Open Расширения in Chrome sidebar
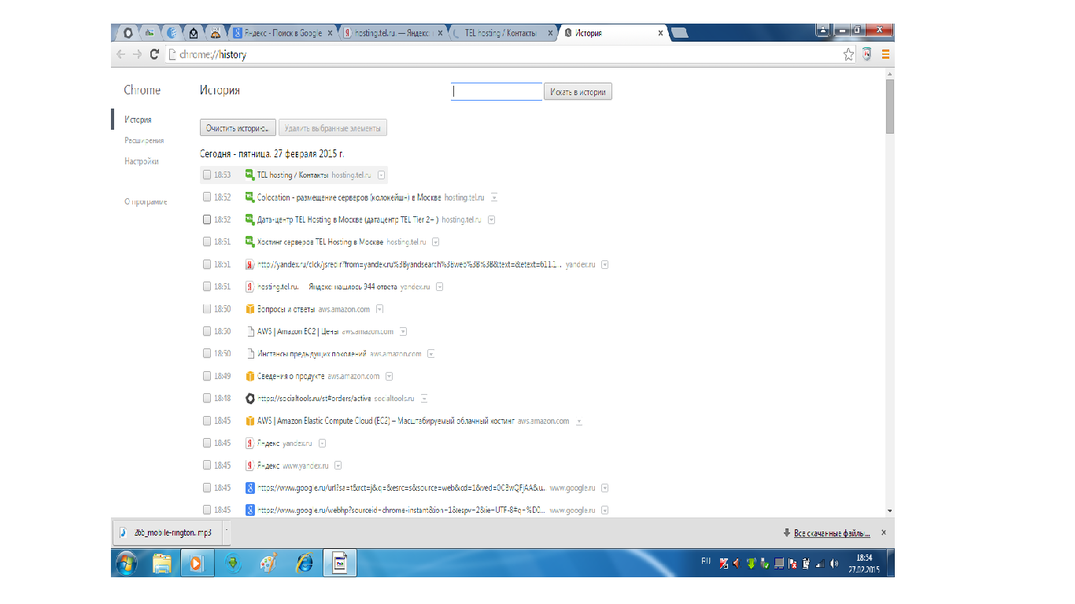Screen dimensions: 1075x604 [144, 140]
